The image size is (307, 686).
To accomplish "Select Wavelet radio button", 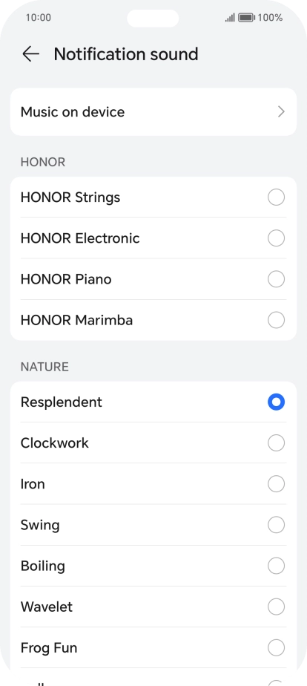I will tap(276, 607).
